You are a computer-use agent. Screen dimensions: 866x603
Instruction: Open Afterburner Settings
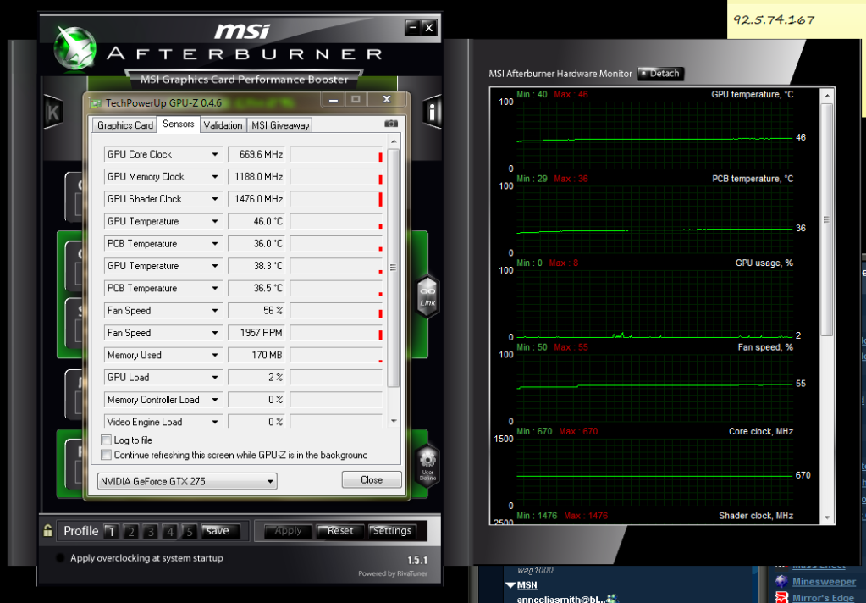click(392, 531)
